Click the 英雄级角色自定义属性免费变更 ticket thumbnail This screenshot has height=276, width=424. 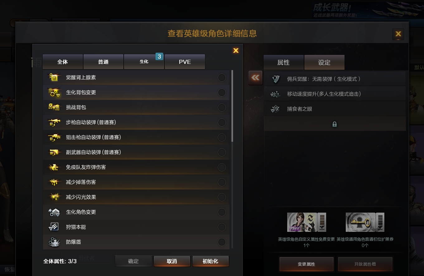307,222
